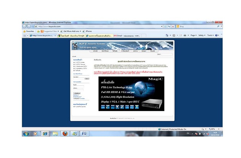The image size is (241, 158).
Task: Open Microsoft Word taskbar icon
Action: (x=84, y=134)
